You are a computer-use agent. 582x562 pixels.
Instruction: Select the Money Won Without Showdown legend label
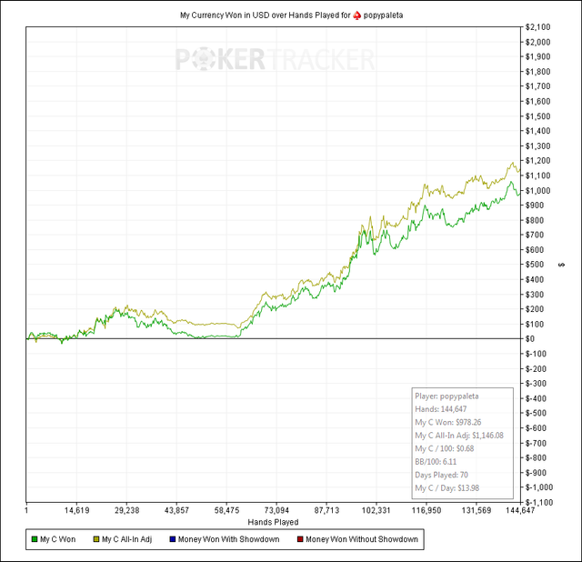click(362, 539)
